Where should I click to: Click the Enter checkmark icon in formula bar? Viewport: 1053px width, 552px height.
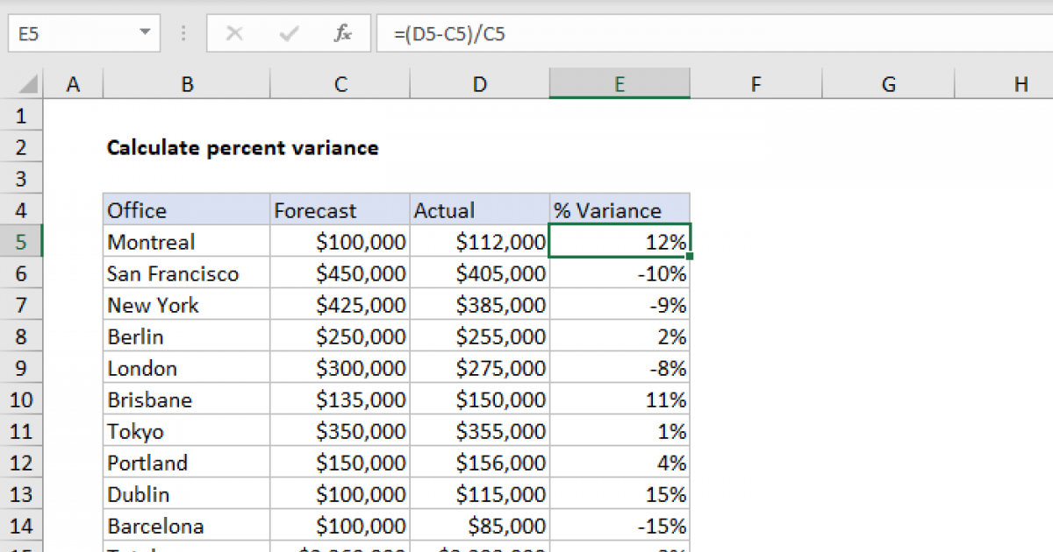pos(289,34)
